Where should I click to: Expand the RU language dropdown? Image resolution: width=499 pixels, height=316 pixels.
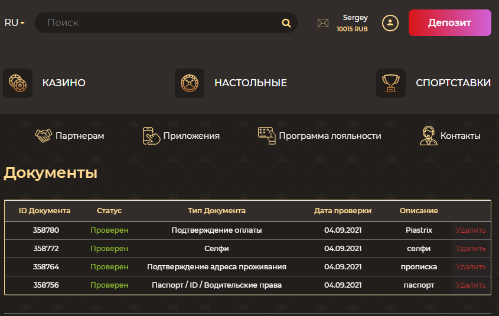[14, 23]
